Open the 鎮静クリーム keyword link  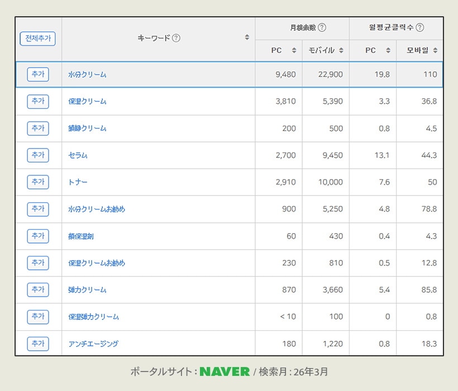pos(87,128)
